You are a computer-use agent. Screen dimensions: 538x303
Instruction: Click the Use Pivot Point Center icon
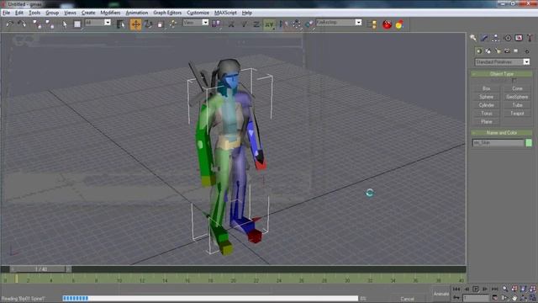(x=216, y=24)
